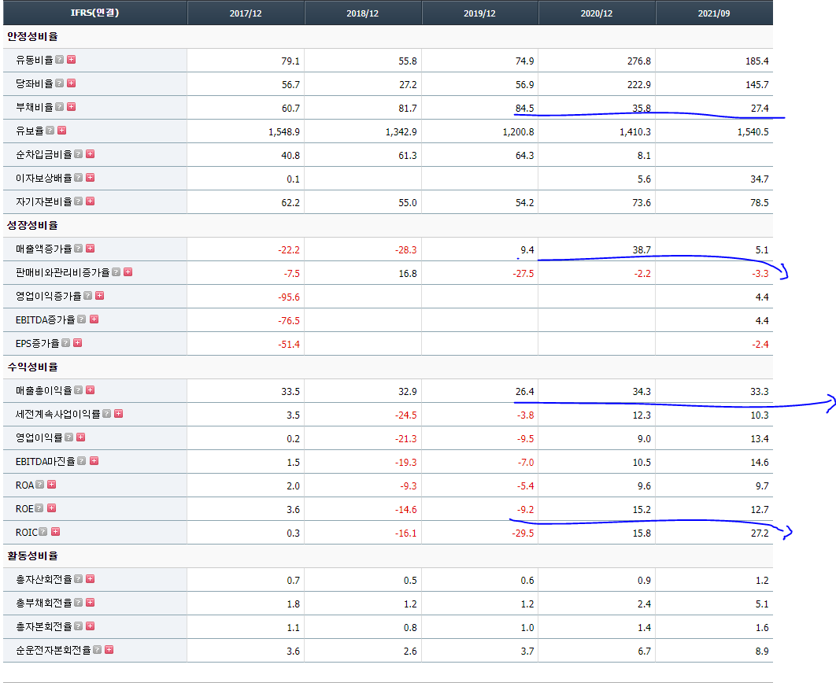Screen dimensions: 836x683
Task: Click the 27.2 ROIC value for 2021/09
Action: point(760,533)
